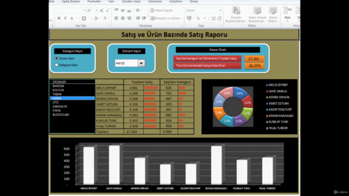
Task: Increase font size with large A
Action: click(101, 10)
